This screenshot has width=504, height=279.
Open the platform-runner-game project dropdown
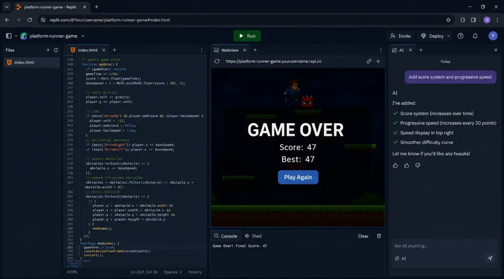83,36
